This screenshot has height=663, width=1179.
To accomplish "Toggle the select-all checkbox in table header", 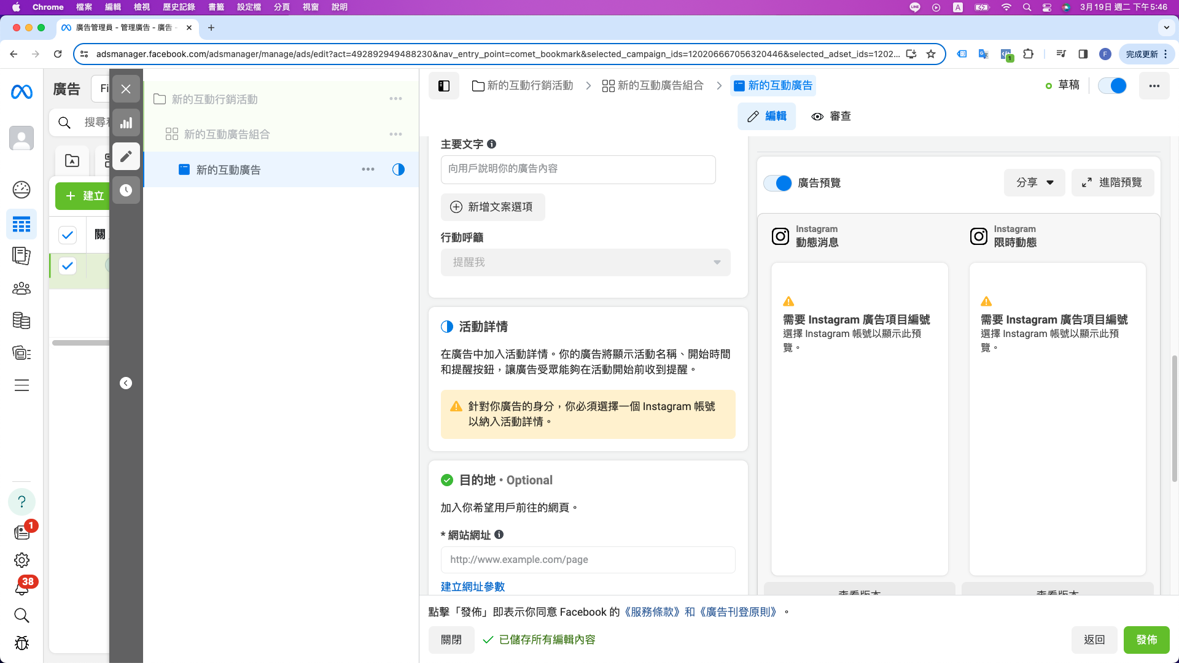I will (68, 235).
